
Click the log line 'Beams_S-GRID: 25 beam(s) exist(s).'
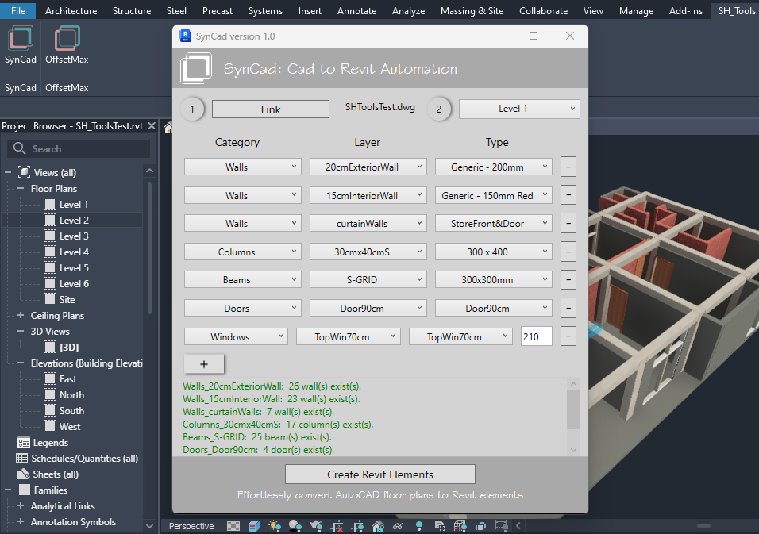point(257,436)
